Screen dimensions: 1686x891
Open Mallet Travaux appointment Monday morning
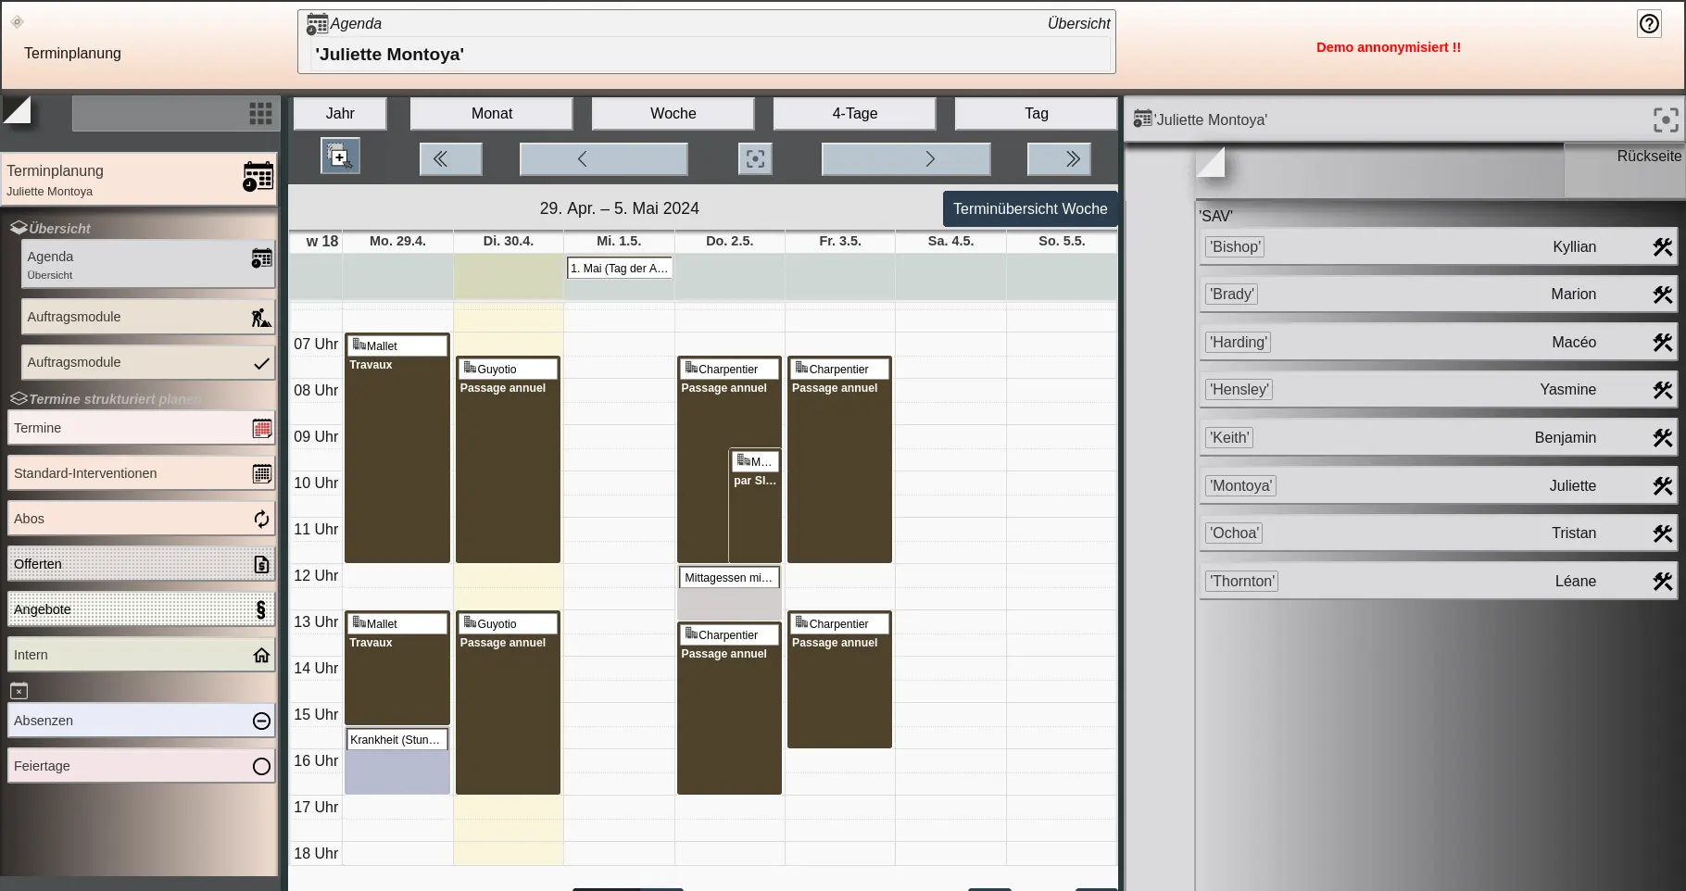click(x=397, y=448)
